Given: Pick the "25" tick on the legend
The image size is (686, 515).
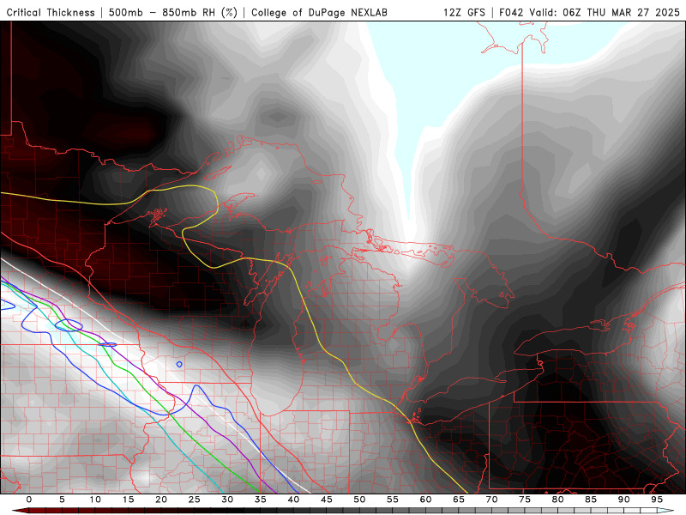Looking at the screenshot, I should (x=195, y=500).
